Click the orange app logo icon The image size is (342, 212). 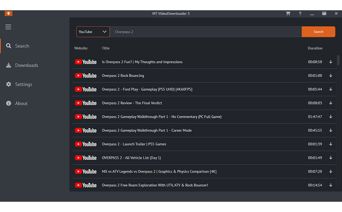(8, 13)
